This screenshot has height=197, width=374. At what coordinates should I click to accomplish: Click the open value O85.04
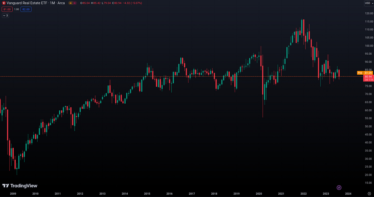click(85, 3)
